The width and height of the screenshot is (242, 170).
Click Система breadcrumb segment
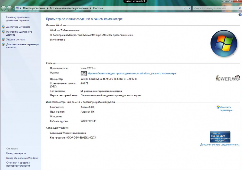click(98, 8)
